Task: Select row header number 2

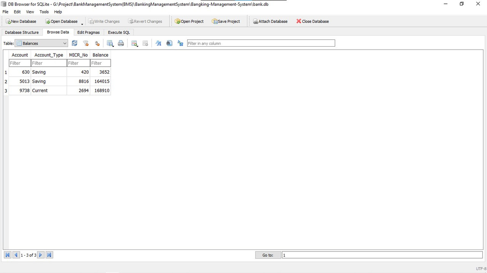Action: point(6,82)
